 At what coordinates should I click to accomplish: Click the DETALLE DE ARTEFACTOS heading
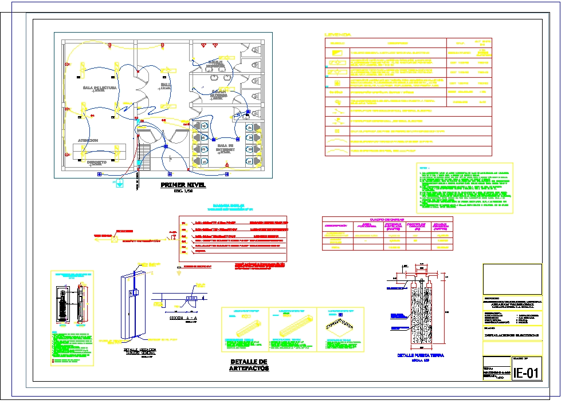click(249, 365)
